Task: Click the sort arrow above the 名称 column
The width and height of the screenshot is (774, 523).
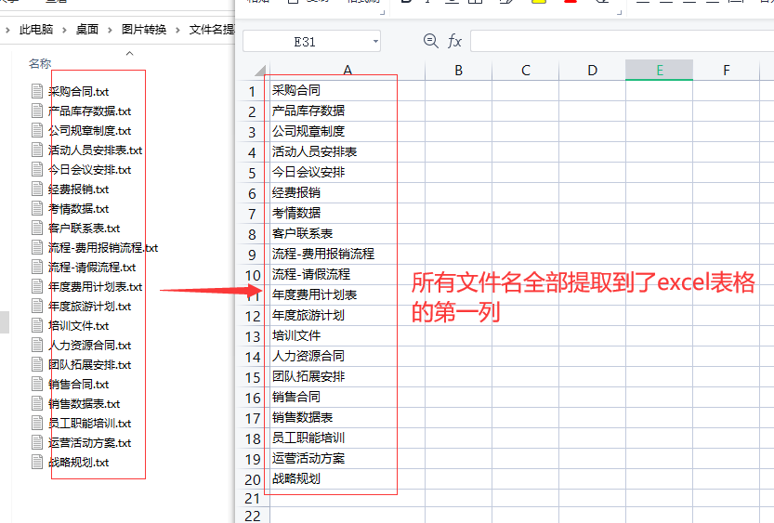Action: click(129, 53)
